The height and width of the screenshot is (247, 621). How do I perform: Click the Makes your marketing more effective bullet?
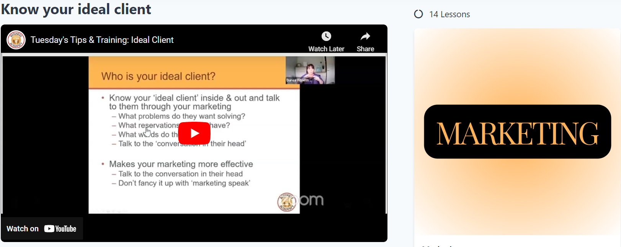coord(181,164)
